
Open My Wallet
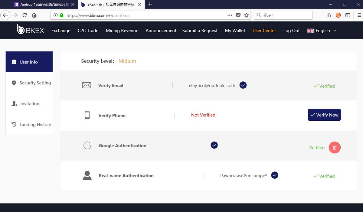pos(235,31)
